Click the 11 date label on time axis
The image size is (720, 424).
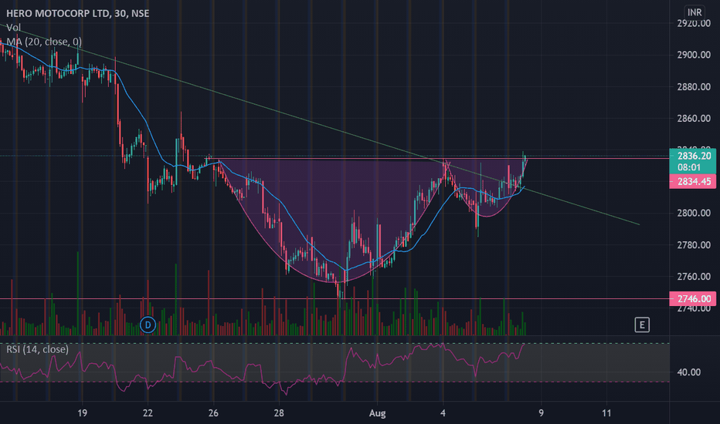pos(606,413)
